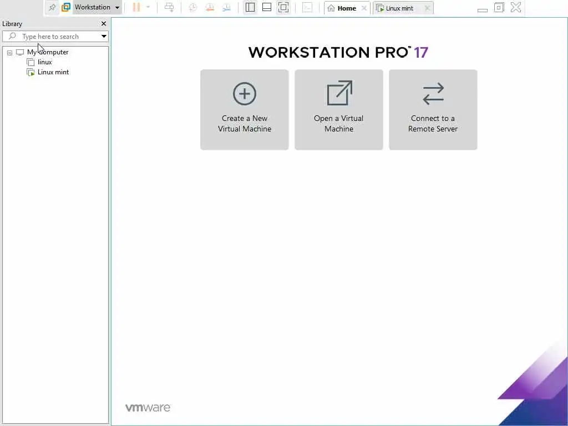Click the Take Snapshot clock icon
The image size is (568, 426).
click(192, 7)
